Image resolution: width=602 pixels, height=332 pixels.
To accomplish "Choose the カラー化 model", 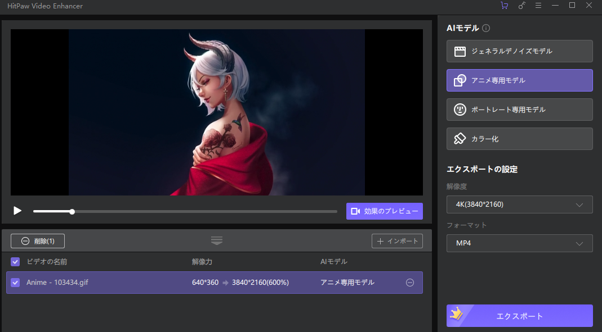I will 519,139.
